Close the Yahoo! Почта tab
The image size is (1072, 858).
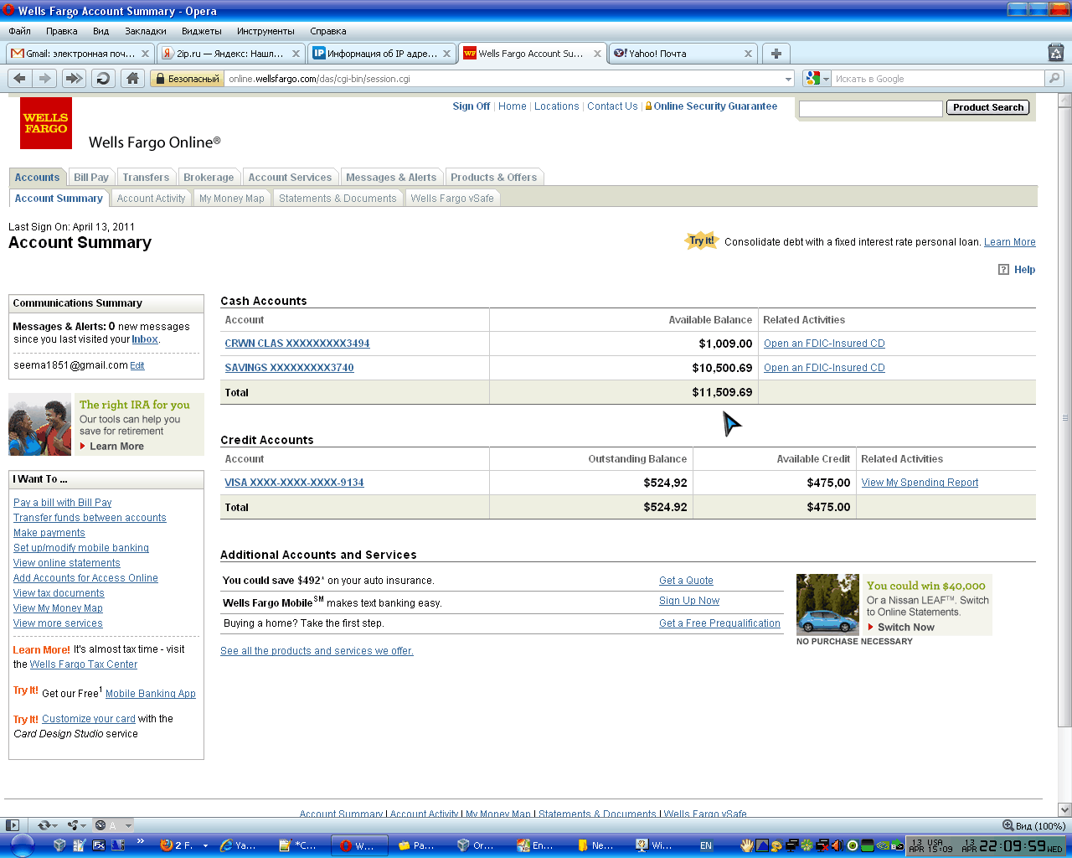pyautogui.click(x=748, y=53)
